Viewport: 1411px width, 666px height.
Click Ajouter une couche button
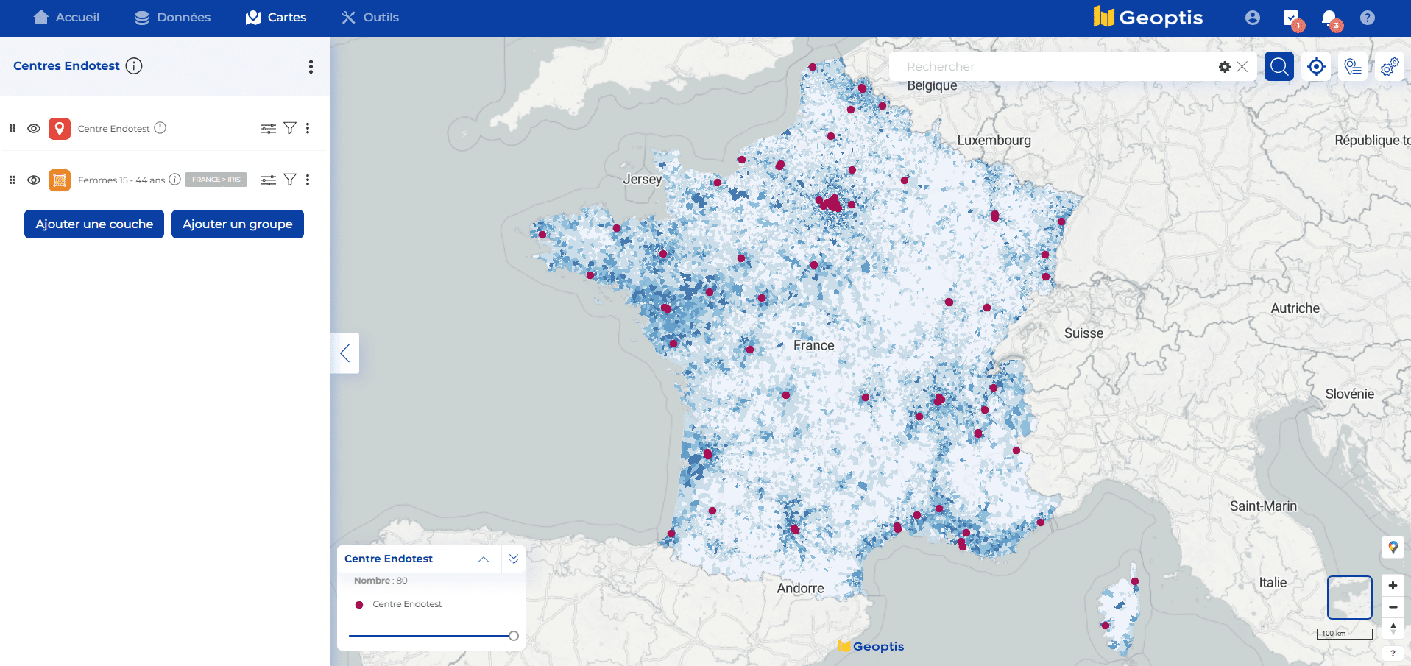tap(94, 224)
